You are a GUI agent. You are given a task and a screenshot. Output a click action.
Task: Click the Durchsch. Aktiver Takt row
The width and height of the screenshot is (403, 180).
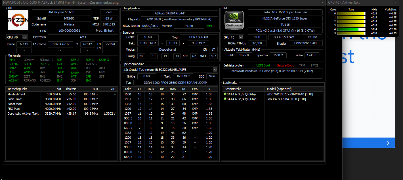[x=62, y=113]
